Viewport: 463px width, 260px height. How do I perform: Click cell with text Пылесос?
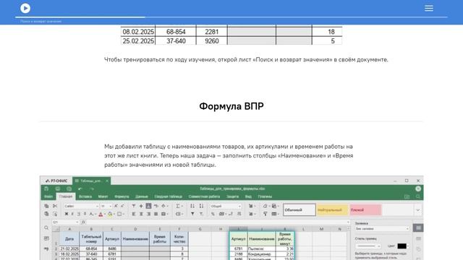(x=261, y=248)
